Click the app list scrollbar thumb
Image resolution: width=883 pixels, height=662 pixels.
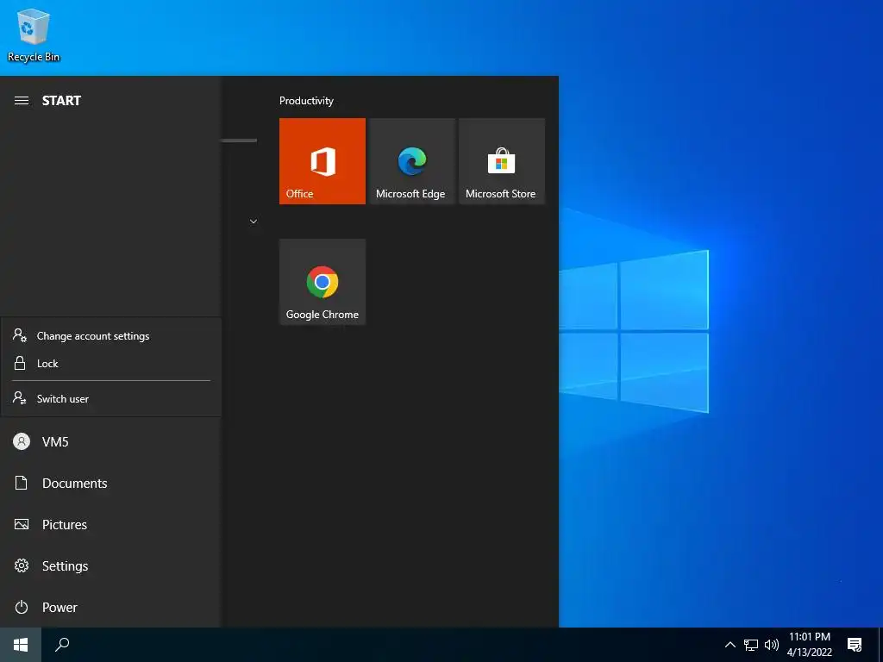point(240,141)
